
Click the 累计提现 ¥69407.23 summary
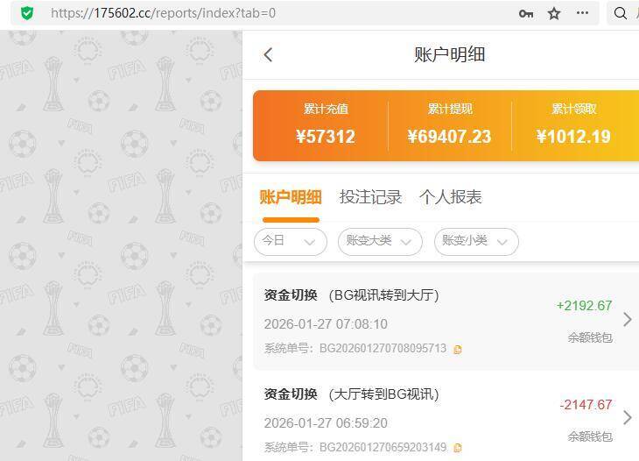pos(449,125)
